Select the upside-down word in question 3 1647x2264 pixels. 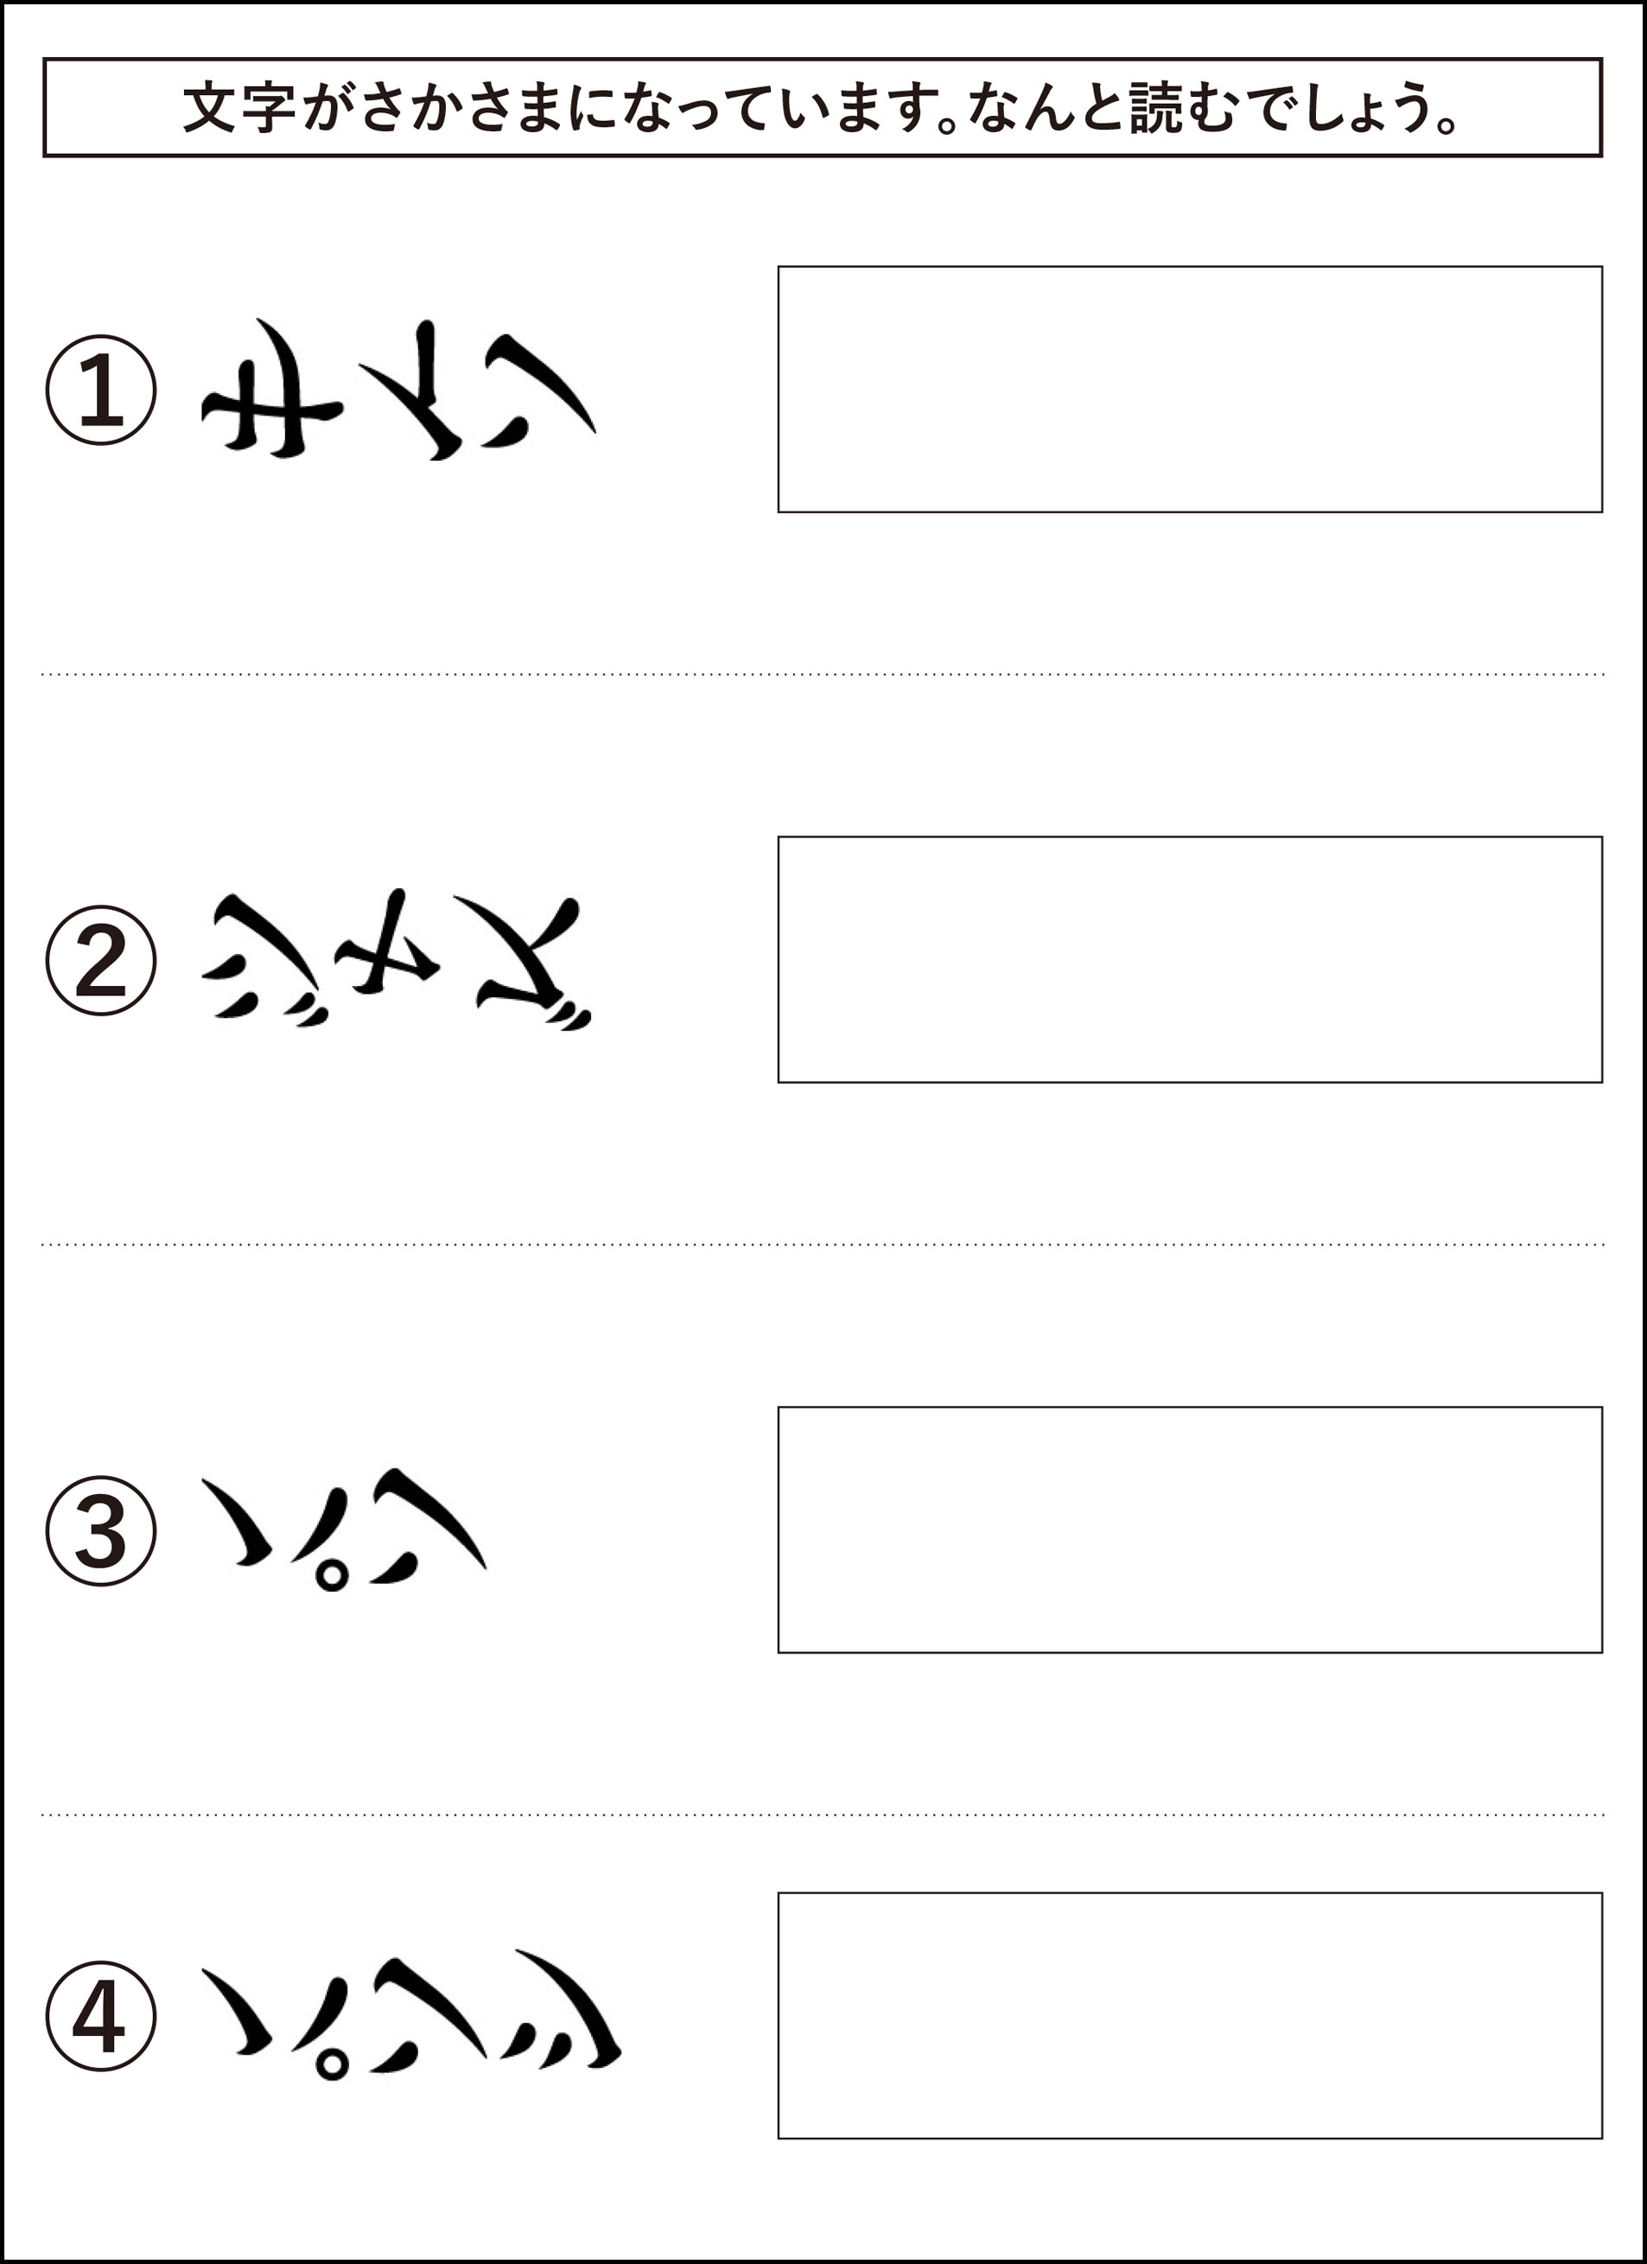click(x=345, y=1529)
